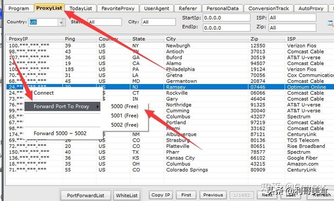Viewport: 334px width, 201px height.
Task: Select the Albuquerque city cell
Action: pos(181,135)
